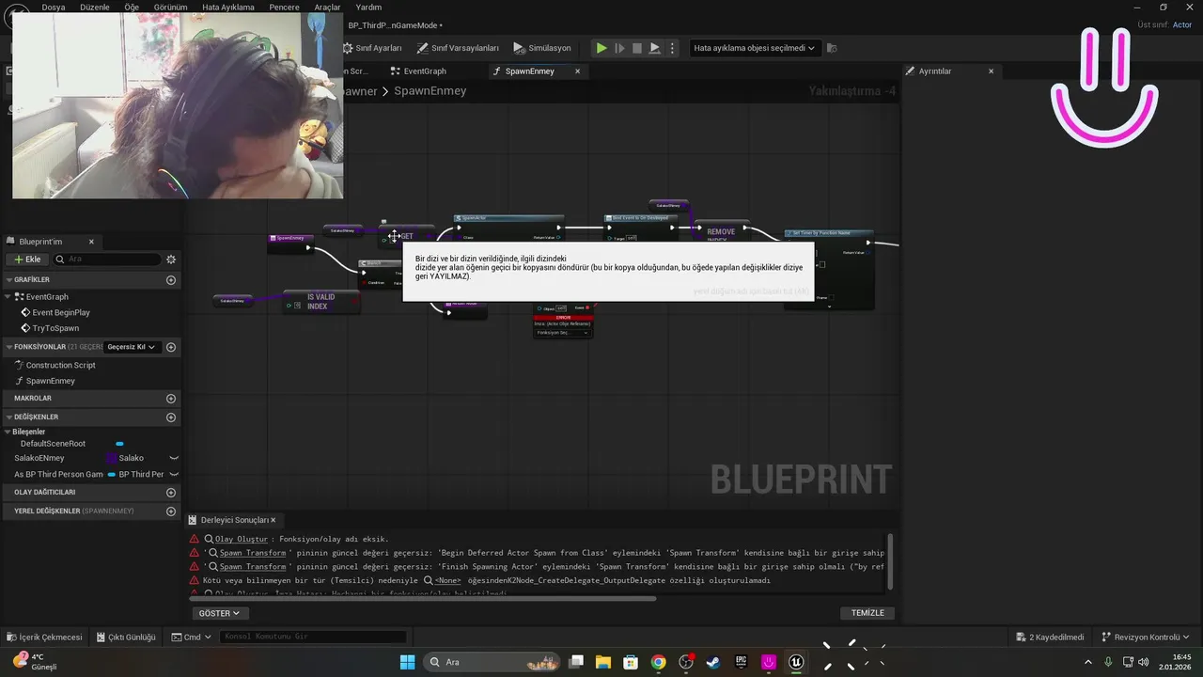
Task: Open Epic Games Launcher from taskbar
Action: [x=741, y=662]
